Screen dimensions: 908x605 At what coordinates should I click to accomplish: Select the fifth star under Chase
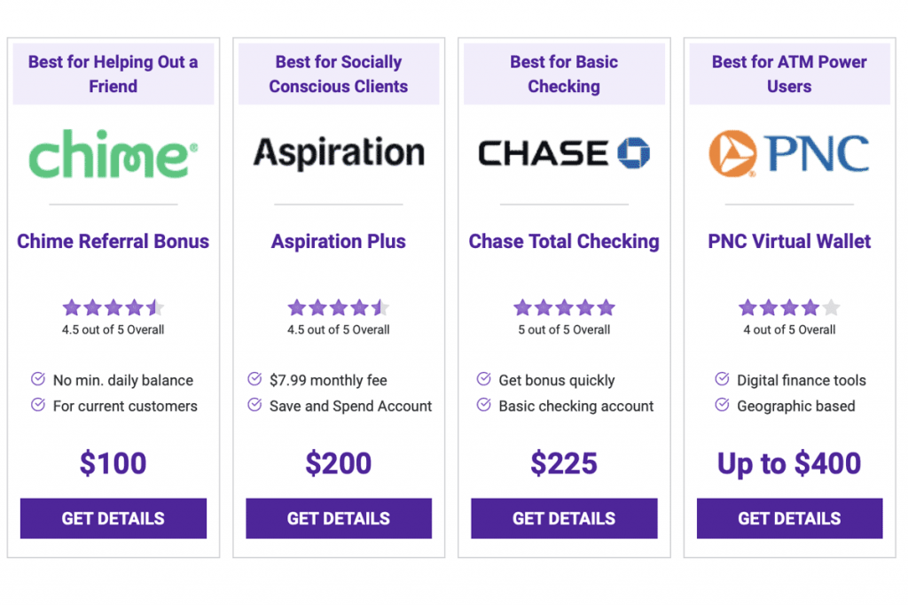pos(607,307)
